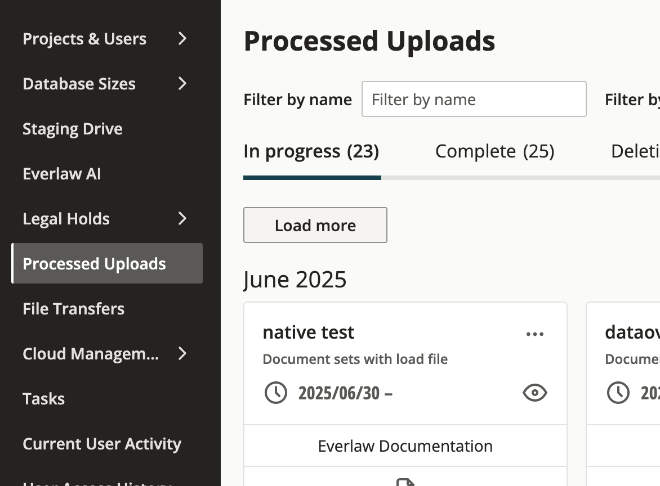The height and width of the screenshot is (486, 660).
Task: Go to Staging Drive page
Action: coord(73,129)
